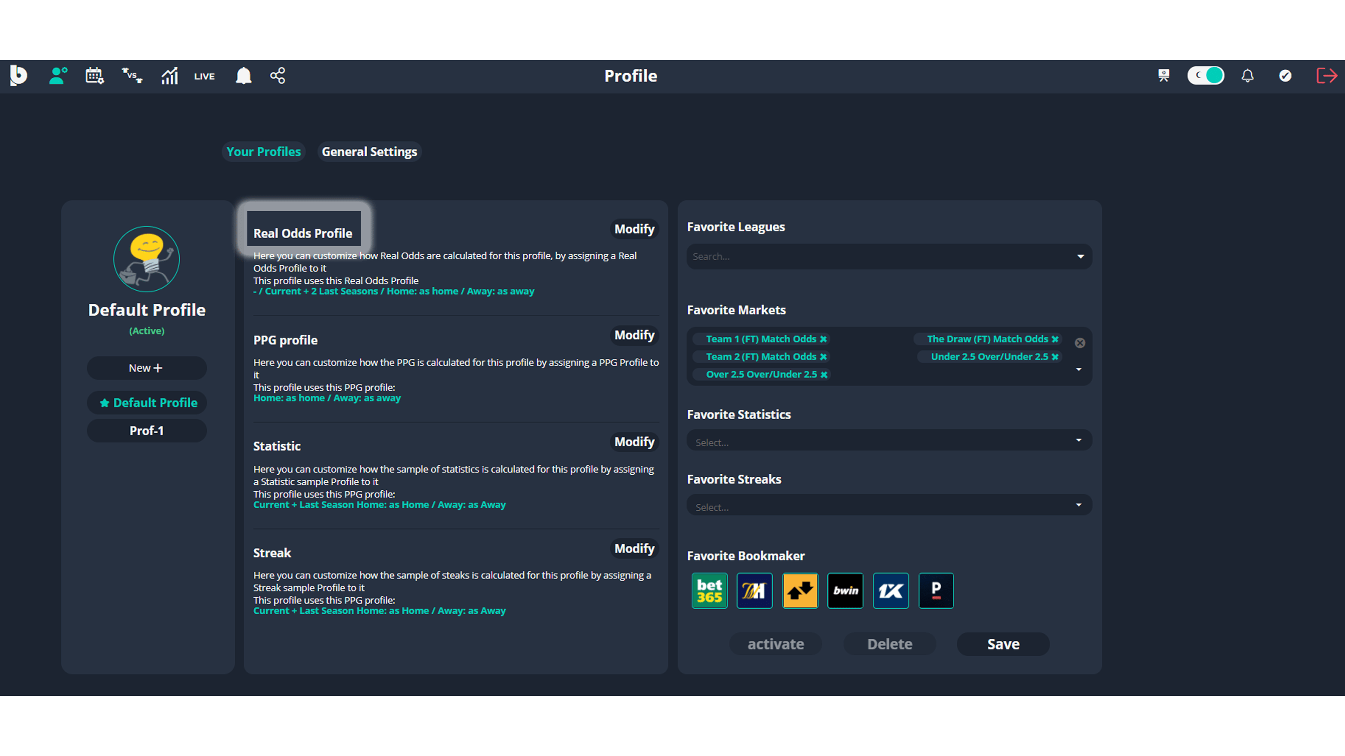Expand the Favorite Markets list
The width and height of the screenshot is (1345, 756).
tap(1079, 369)
